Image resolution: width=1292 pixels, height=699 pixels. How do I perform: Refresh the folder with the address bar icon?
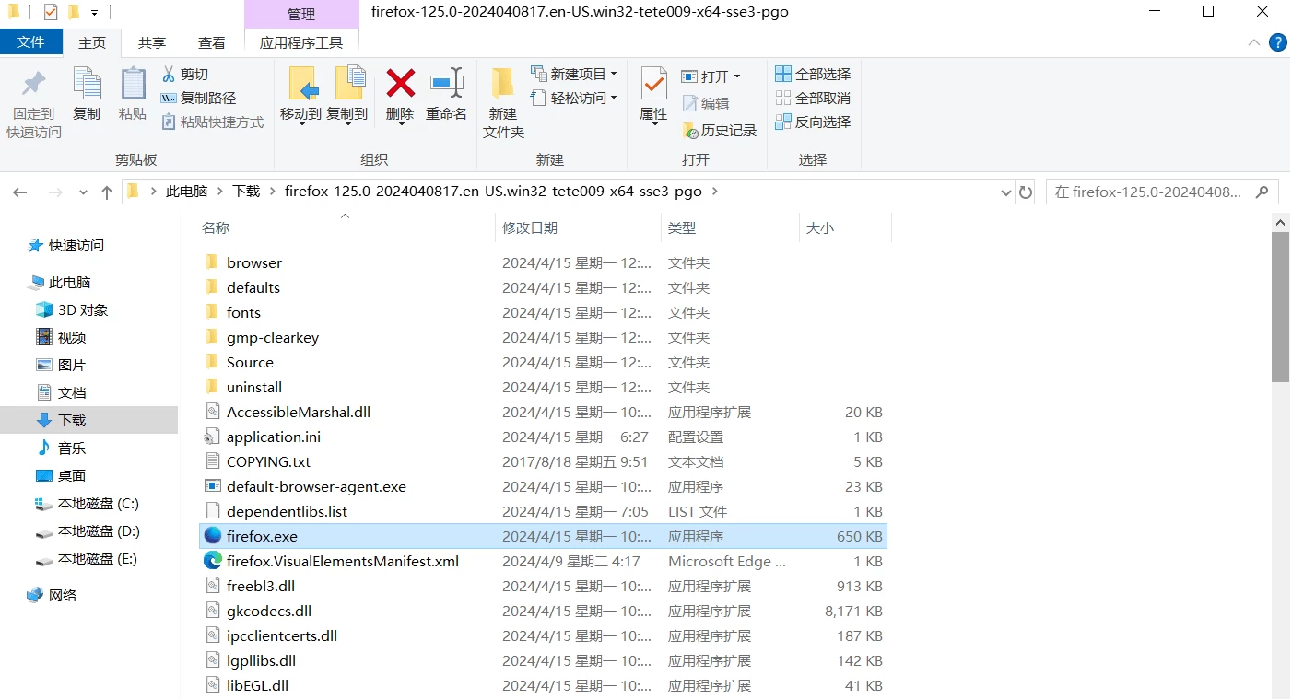[1026, 192]
